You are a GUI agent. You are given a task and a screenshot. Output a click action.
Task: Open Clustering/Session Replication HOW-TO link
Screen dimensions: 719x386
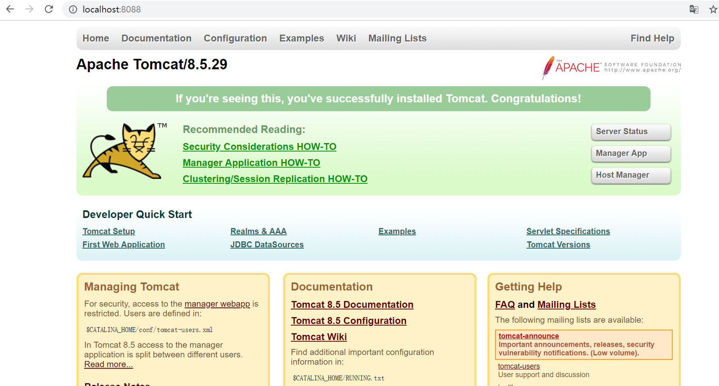click(275, 179)
